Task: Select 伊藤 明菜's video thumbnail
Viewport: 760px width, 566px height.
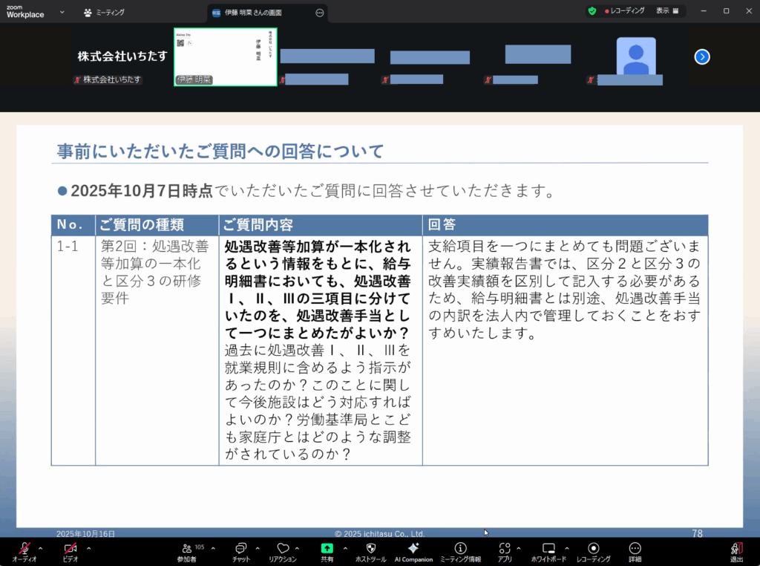Action: 225,57
